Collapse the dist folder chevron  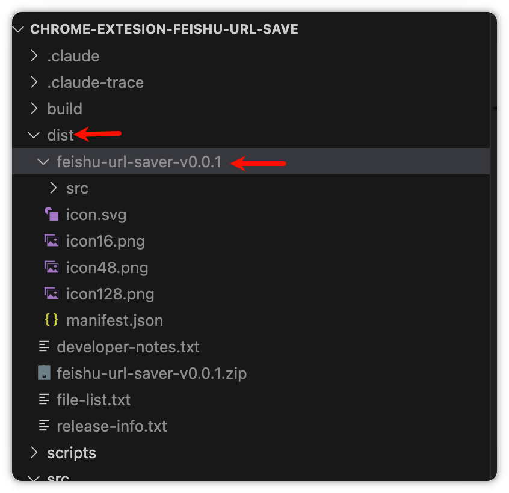pos(34,135)
